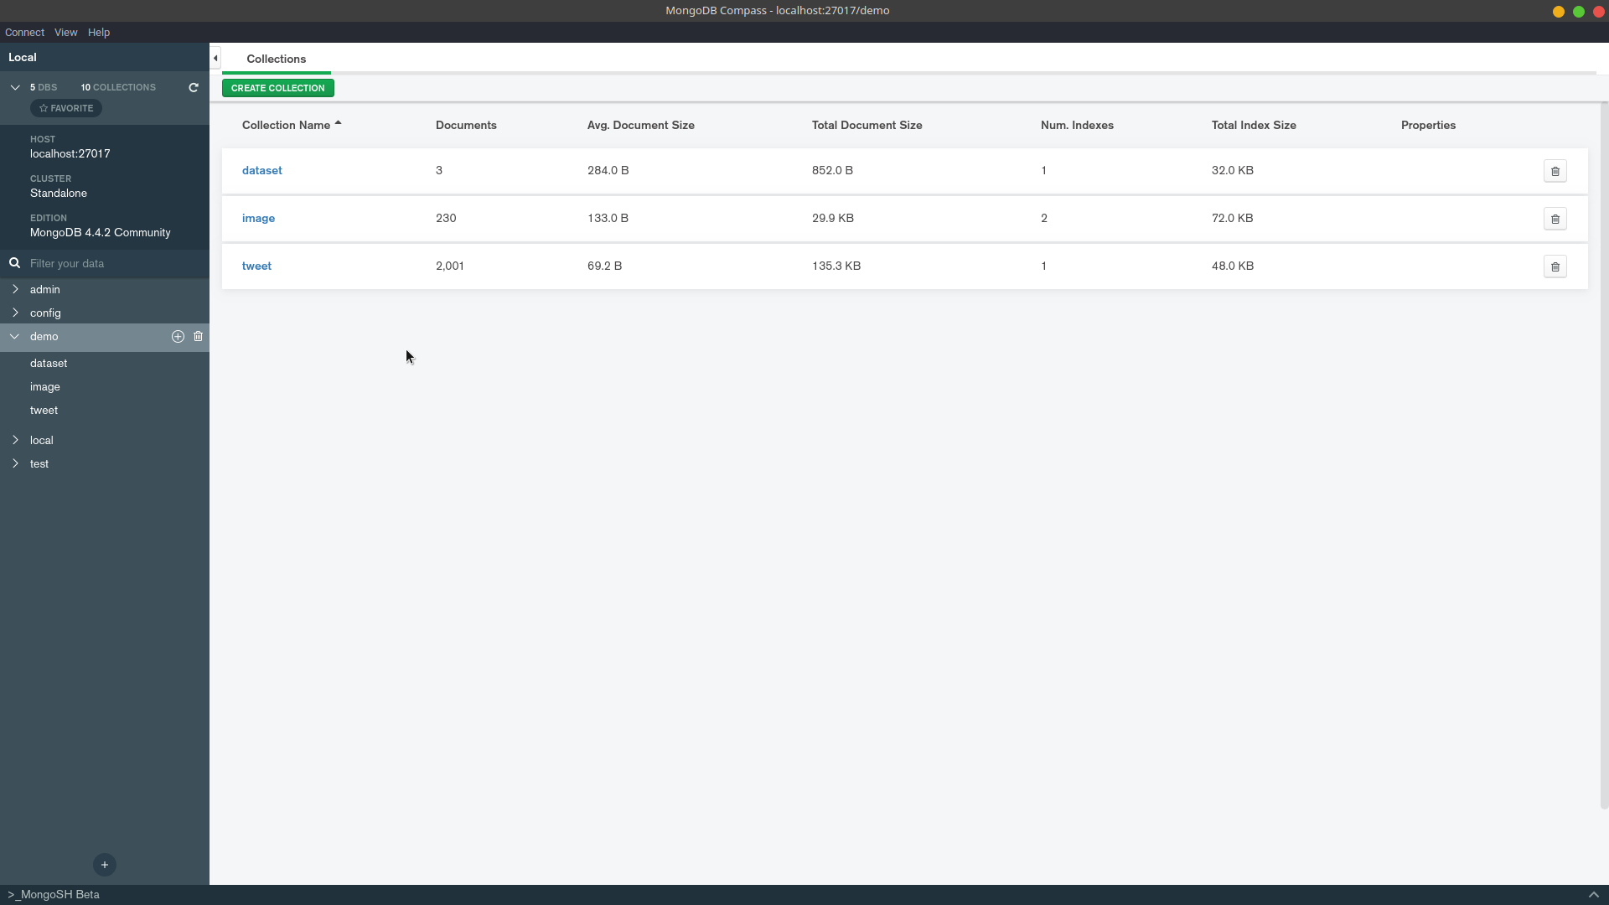Focus the Filter your data field
This screenshot has height=905, width=1609.
point(109,263)
